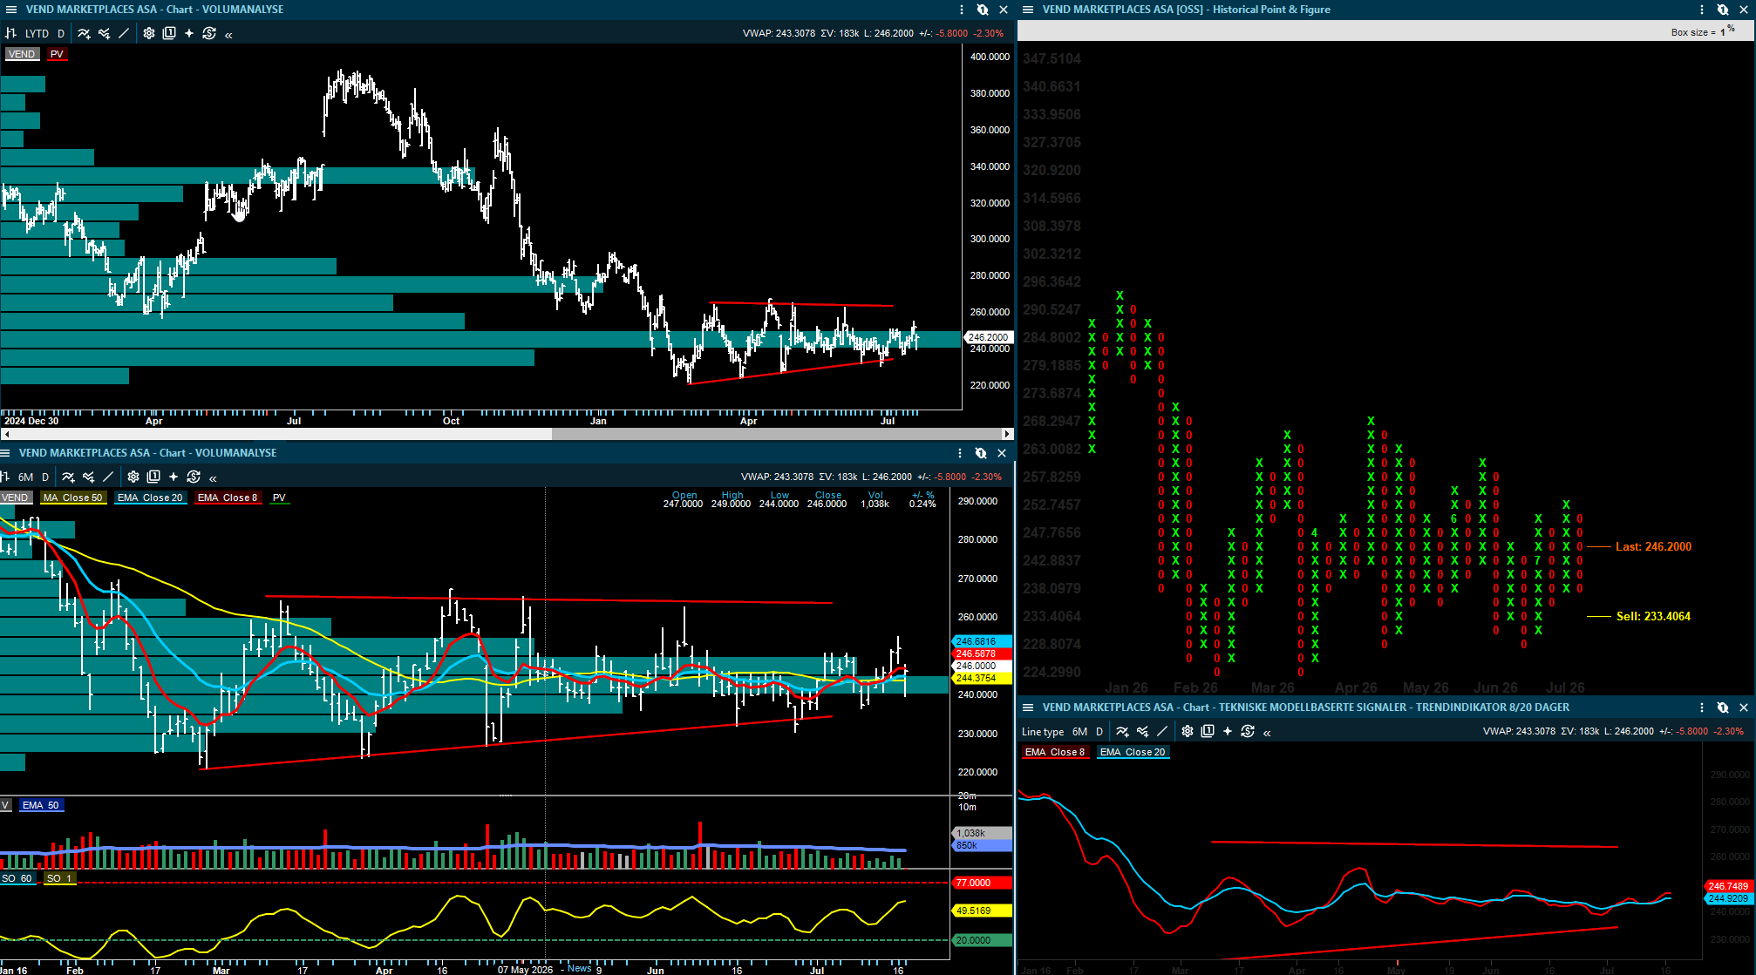Click the crosshair plus icon in top chart

coord(189,33)
